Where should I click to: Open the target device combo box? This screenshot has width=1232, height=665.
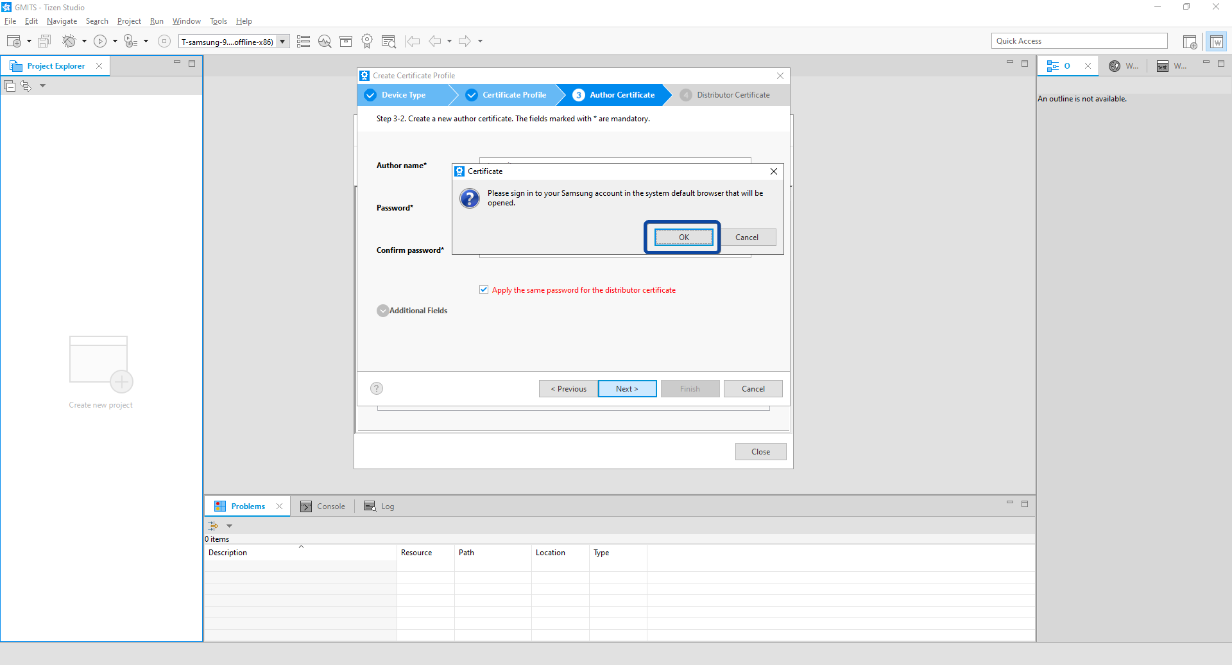click(234, 42)
